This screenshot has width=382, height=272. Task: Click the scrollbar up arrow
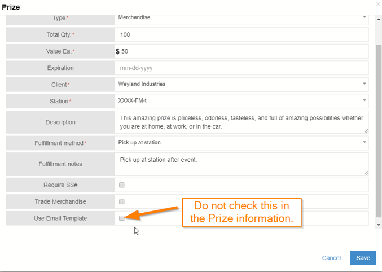[x=379, y=19]
